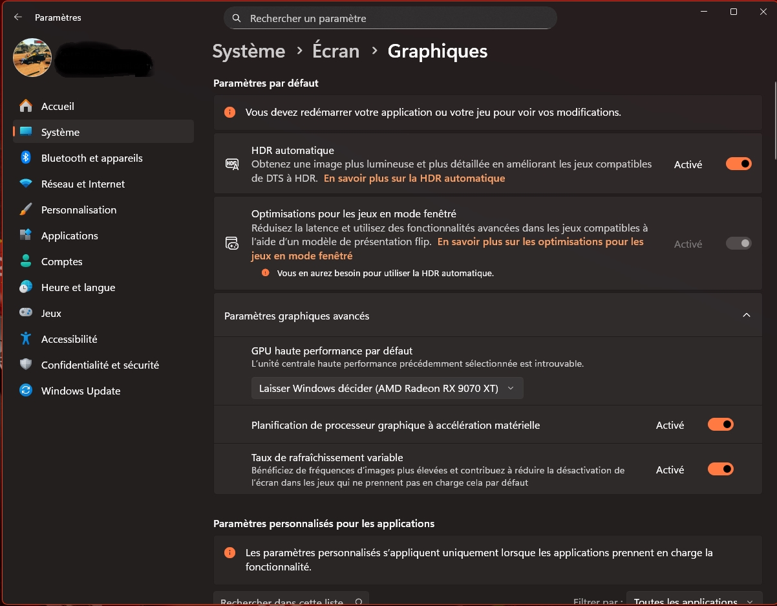The width and height of the screenshot is (777, 606).
Task: Click the Confidentialité et sécurité shield icon
Action: point(26,365)
